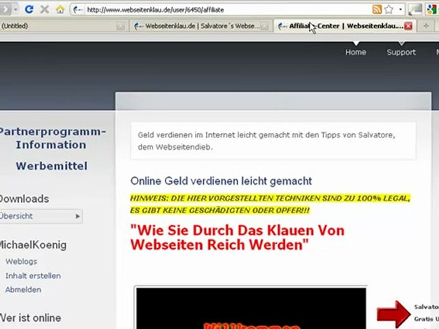
Task: Bookmark this page with the star icon
Action: (x=389, y=10)
